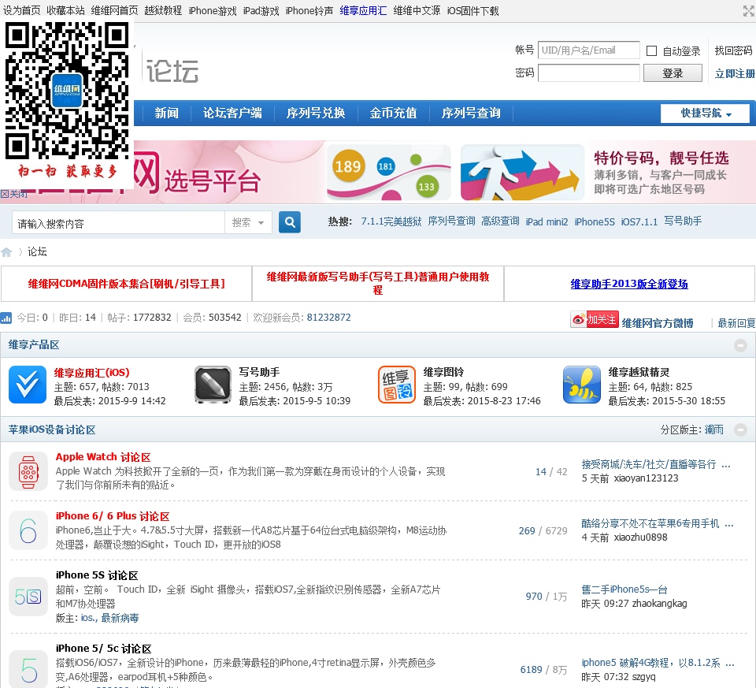The image size is (756, 688).
Task: Click the home breadcrumb icon
Action: 6,252
